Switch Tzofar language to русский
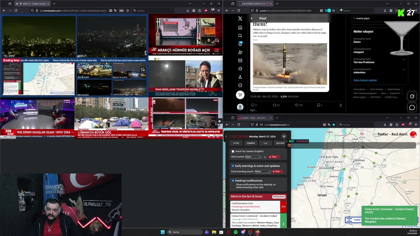 pos(280,143)
